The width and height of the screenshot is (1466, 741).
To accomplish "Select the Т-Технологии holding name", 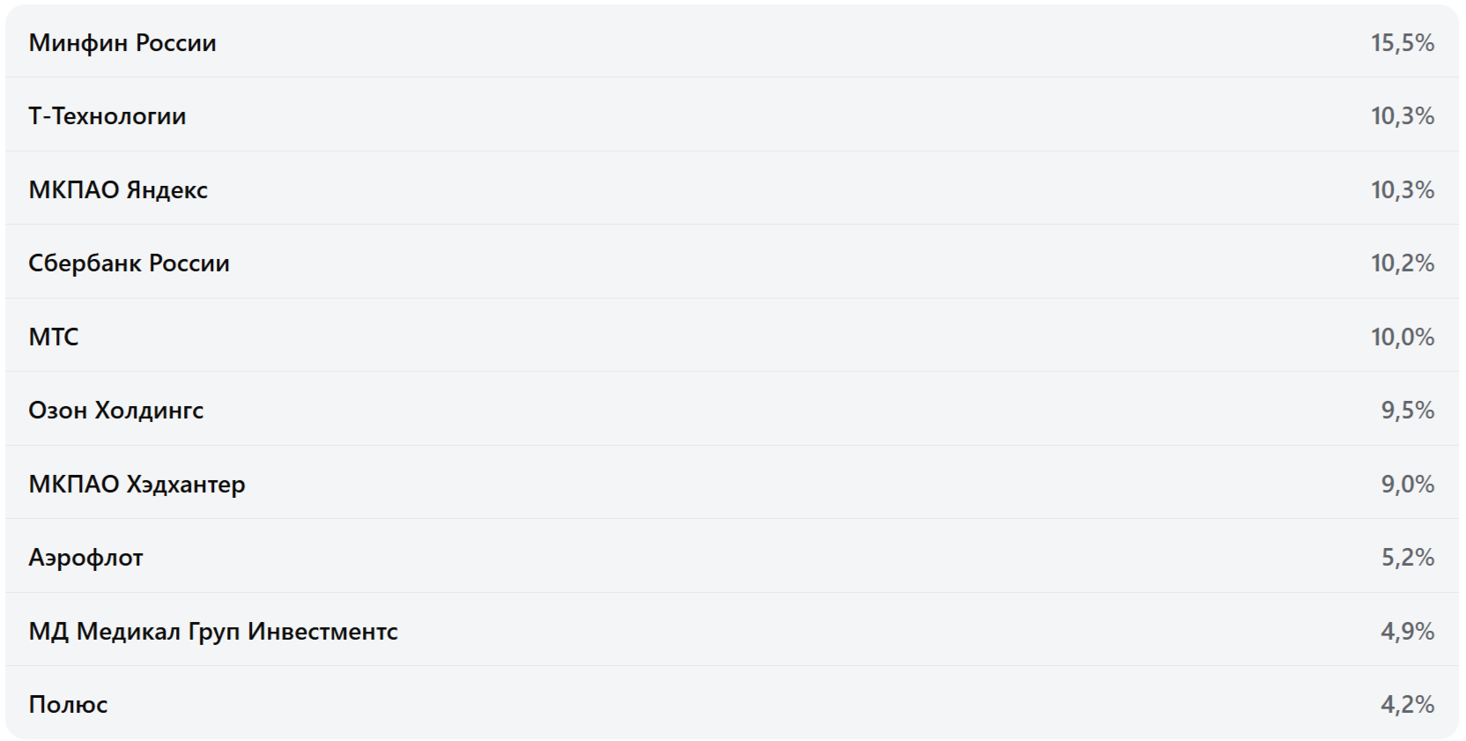I will [x=107, y=115].
